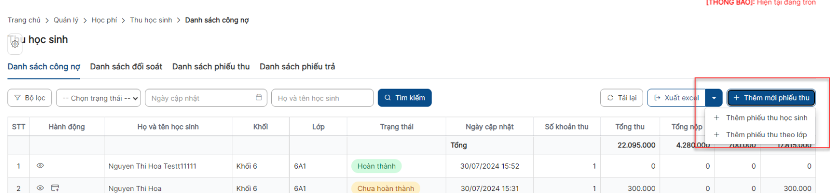Click Xuất excel export button
Screen dimensions: 830x193
click(676, 98)
